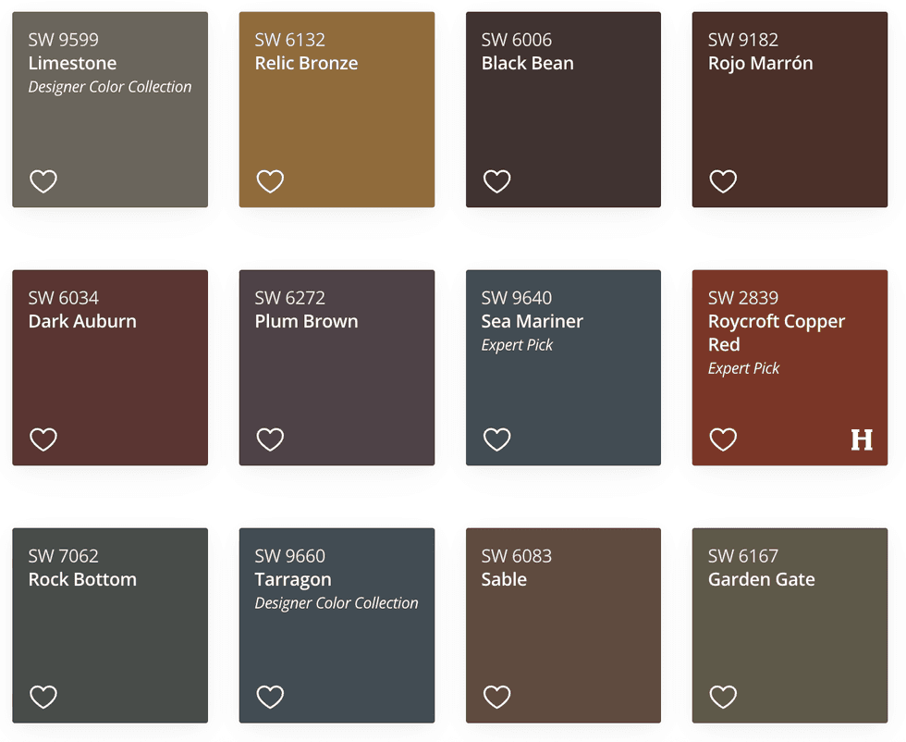Click the HGTV Home 'H' badge on Roycroft Copper Red

pos(861,440)
